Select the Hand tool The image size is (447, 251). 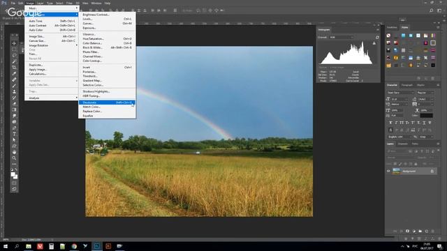pos(14,152)
